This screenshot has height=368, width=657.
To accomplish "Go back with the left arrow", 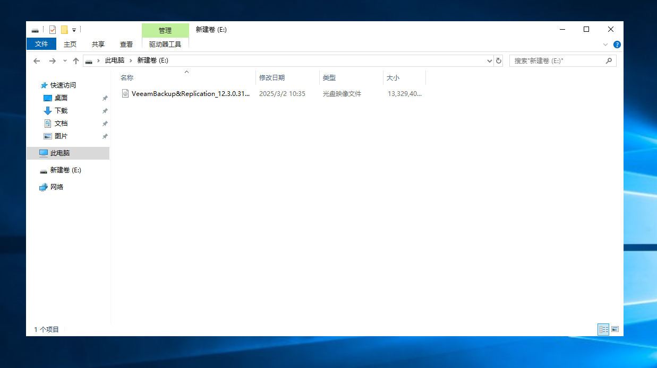I will tap(37, 61).
